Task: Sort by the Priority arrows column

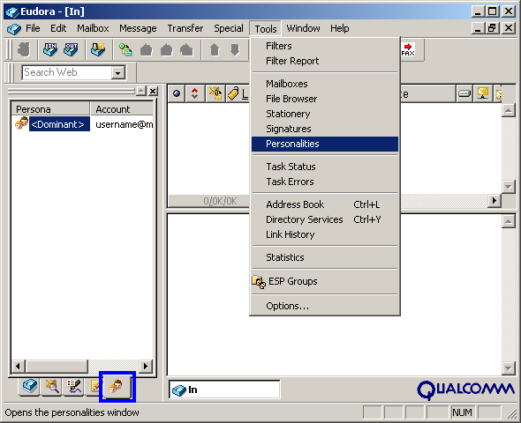Action: 194,93
